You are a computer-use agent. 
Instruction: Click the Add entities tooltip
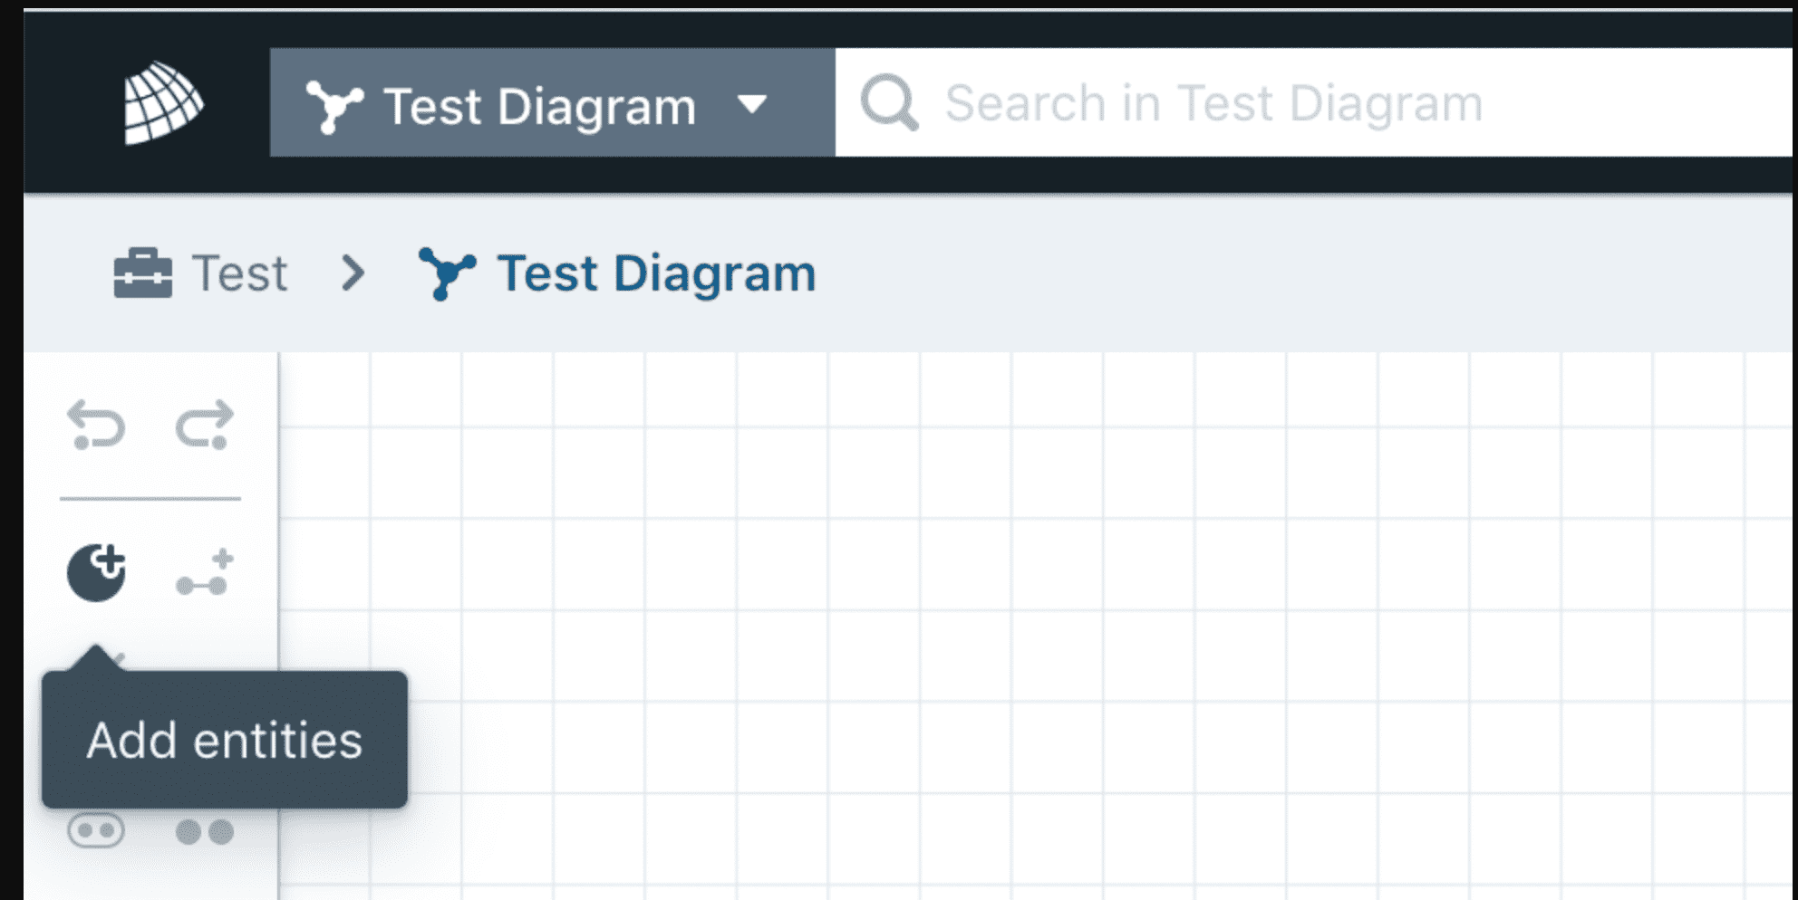coord(225,740)
